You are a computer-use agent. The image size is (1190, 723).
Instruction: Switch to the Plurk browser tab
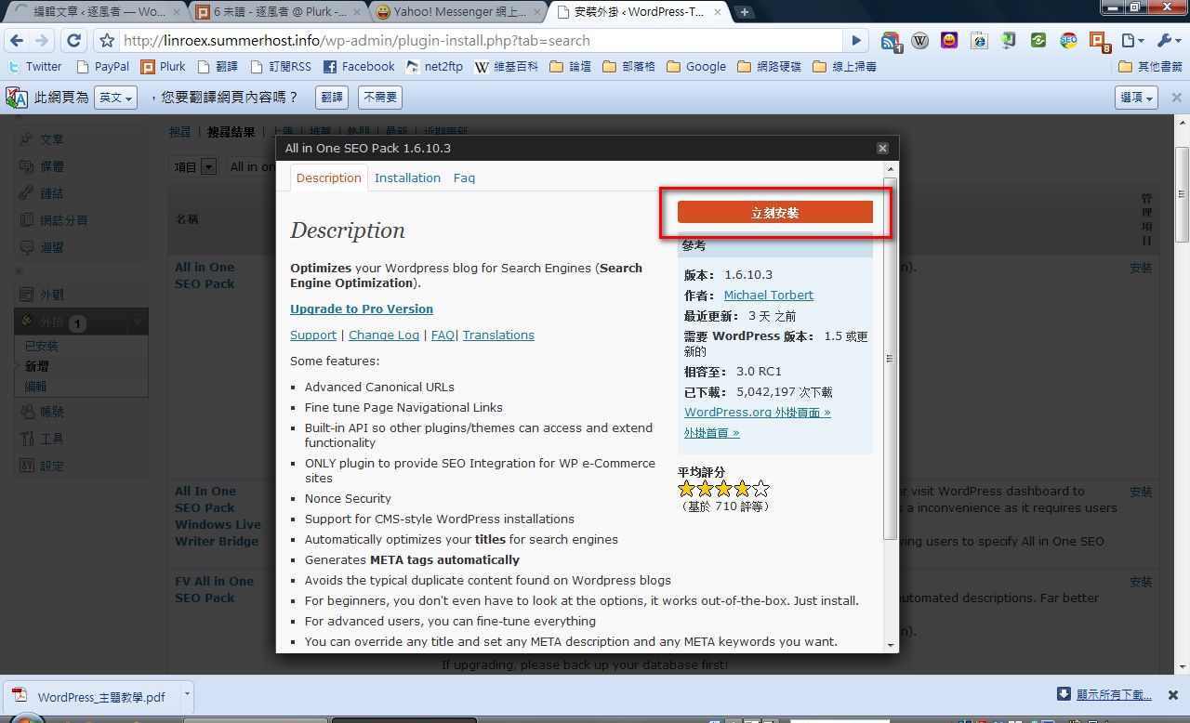coord(278,12)
